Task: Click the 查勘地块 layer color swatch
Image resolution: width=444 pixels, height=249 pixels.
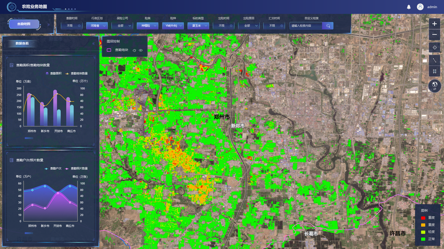Action: tap(109, 50)
